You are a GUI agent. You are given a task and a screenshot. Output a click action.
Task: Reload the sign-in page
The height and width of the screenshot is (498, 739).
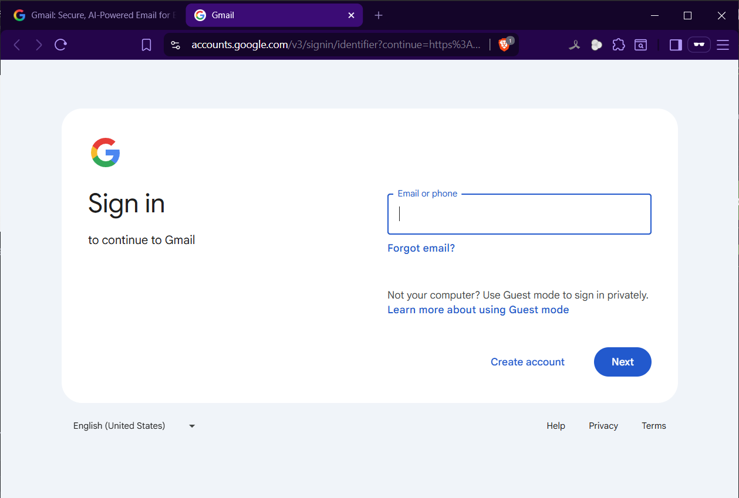[x=60, y=45]
